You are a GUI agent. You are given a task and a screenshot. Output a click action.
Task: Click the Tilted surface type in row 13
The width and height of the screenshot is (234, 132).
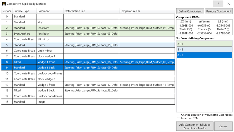(25, 90)
